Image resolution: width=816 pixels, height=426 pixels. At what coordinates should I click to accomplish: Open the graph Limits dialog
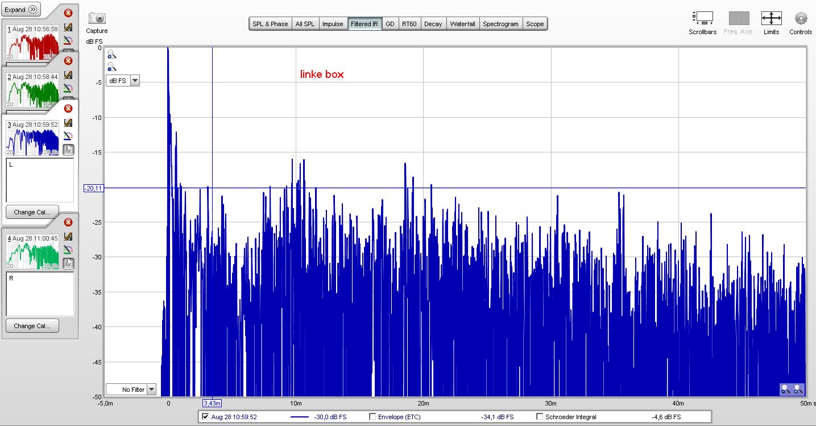coord(771,18)
